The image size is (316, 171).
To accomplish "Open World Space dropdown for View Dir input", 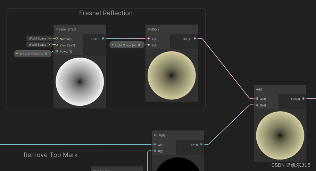I will [x=39, y=44].
